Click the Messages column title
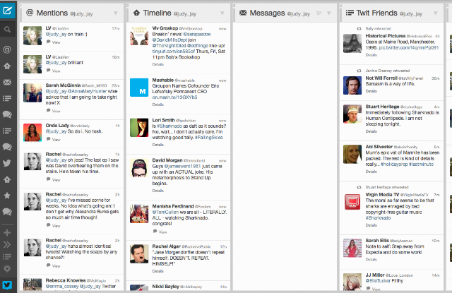This screenshot has height=293, width=452. click(x=267, y=13)
